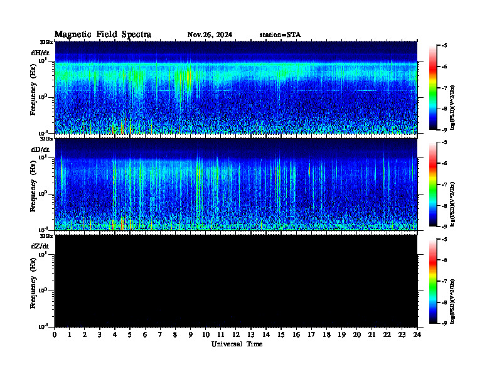Viewport: 497px width, 384px height.
Task: Click the hour 12 tick label on time axis
Action: 235,334
